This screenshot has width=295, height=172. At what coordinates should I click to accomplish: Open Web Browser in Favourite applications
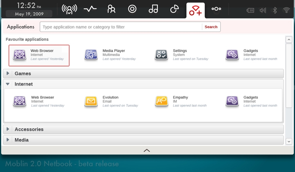pyautogui.click(x=39, y=55)
